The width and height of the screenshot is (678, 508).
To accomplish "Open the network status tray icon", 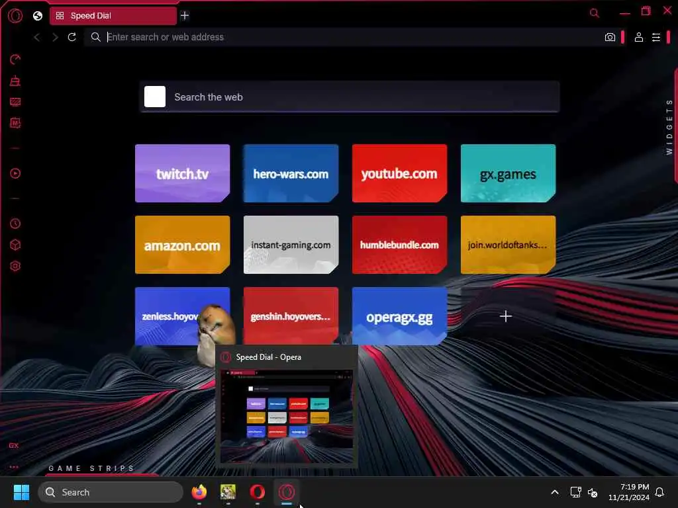I will [575, 492].
